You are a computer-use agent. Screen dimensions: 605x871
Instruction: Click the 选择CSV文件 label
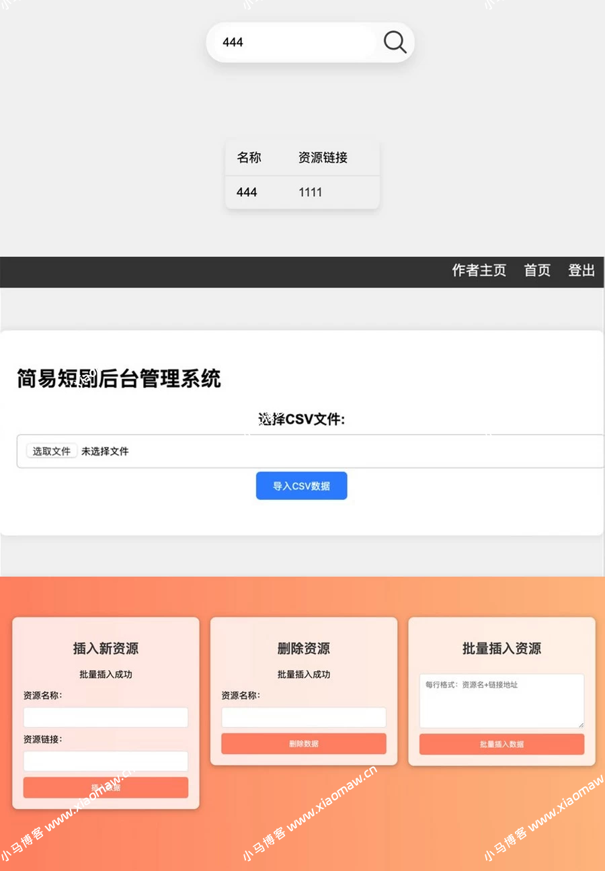pyautogui.click(x=301, y=419)
